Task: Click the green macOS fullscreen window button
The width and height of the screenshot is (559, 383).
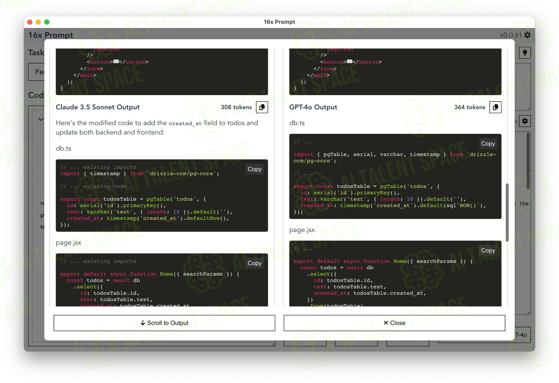Action: tap(47, 22)
